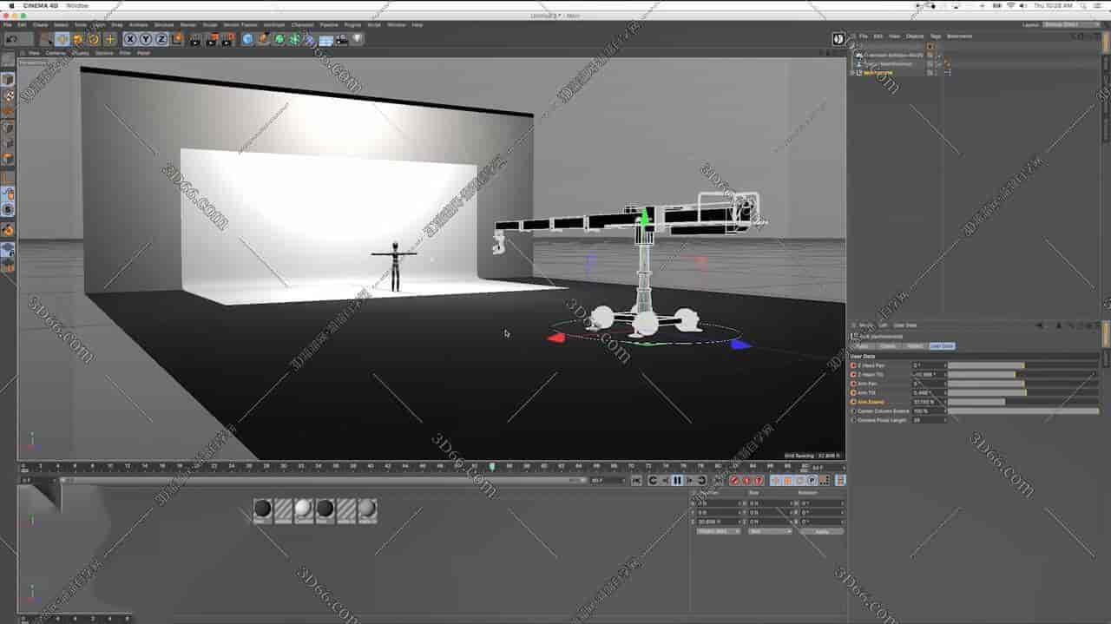
Task: Open the Layout dropdown at top right
Action: click(x=1071, y=25)
